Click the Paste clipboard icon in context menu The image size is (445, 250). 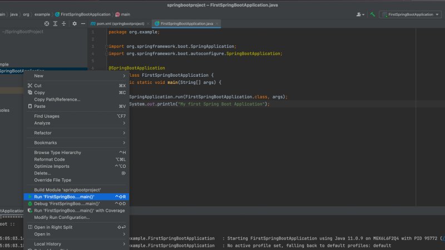coord(30,106)
